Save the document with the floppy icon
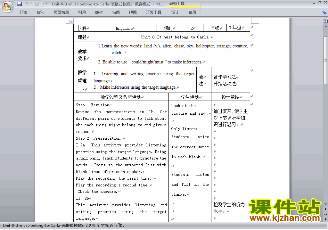The width and height of the screenshot is (328, 230). [x=20, y=4]
